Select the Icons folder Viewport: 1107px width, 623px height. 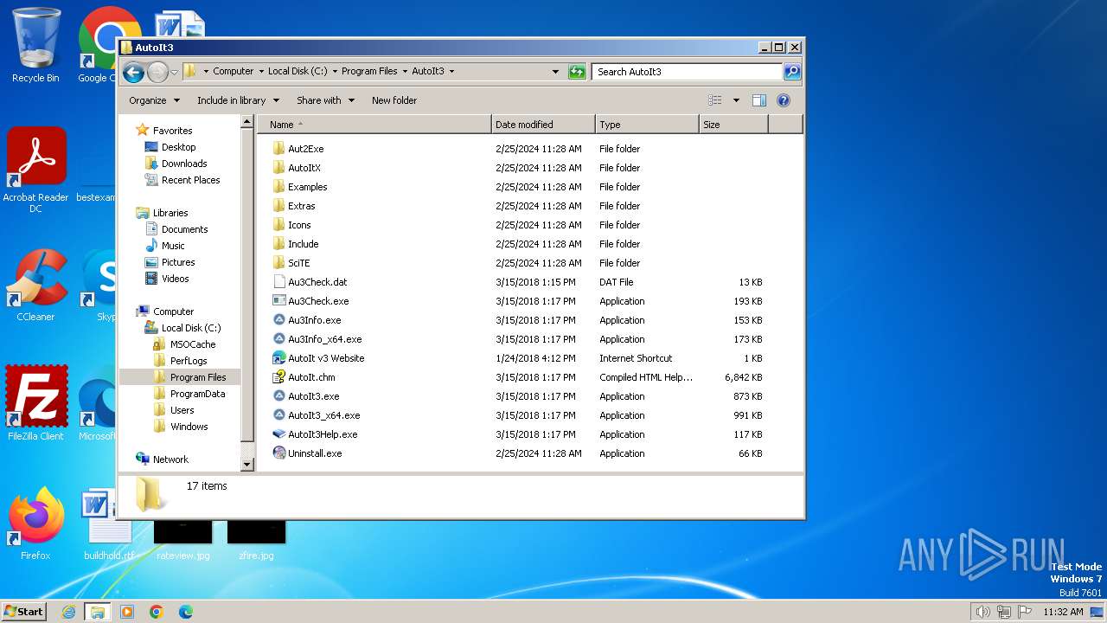click(x=299, y=225)
